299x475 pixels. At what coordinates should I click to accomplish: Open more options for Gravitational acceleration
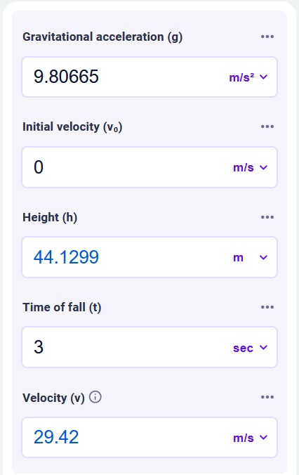point(267,37)
